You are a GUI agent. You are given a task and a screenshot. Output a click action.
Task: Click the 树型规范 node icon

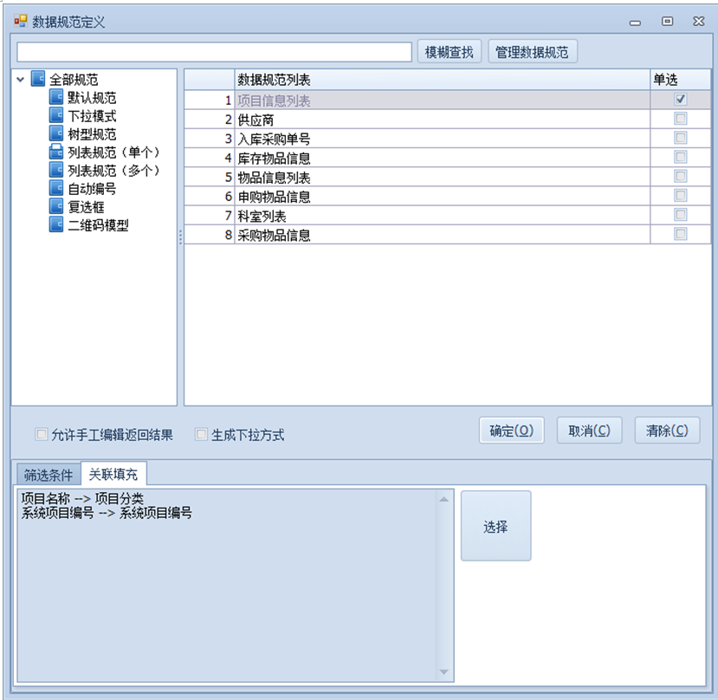coord(56,134)
